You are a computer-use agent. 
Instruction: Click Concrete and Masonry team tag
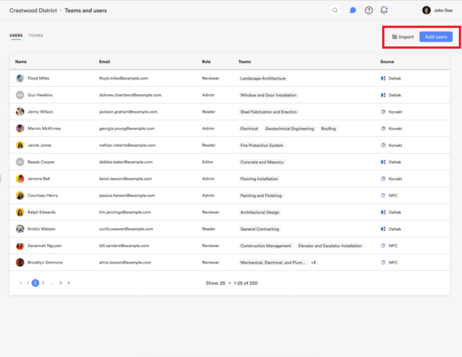262,162
